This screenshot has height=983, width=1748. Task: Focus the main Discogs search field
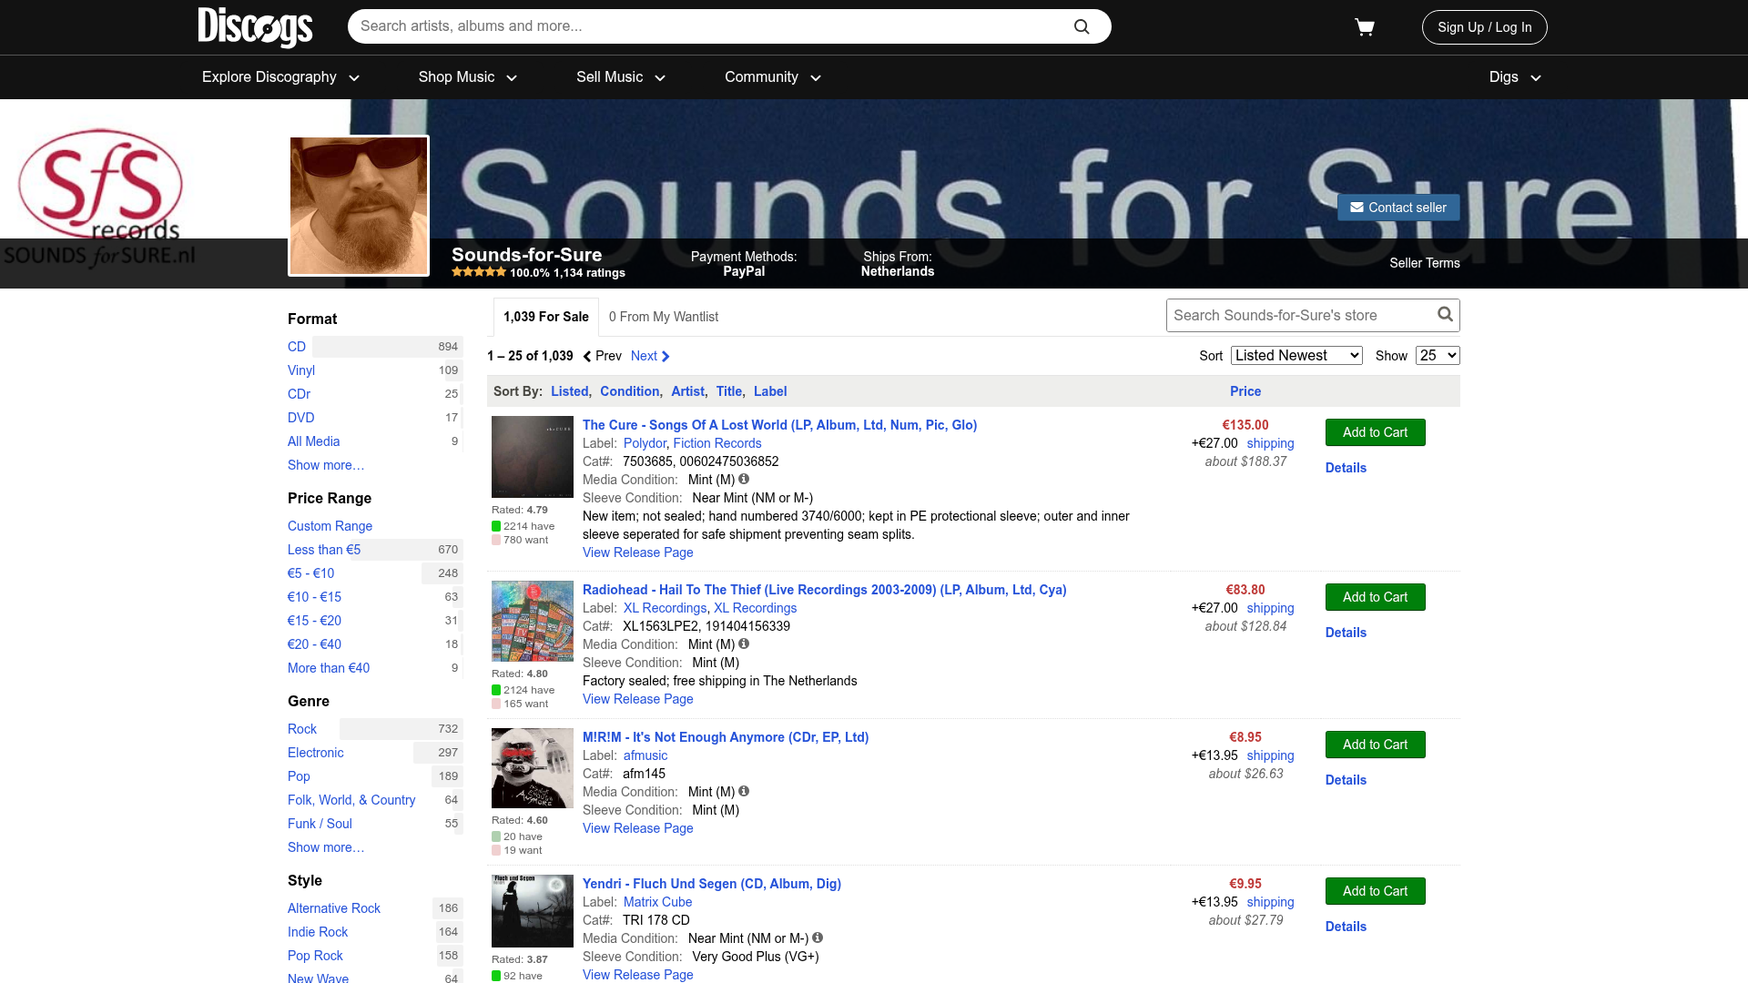(710, 26)
